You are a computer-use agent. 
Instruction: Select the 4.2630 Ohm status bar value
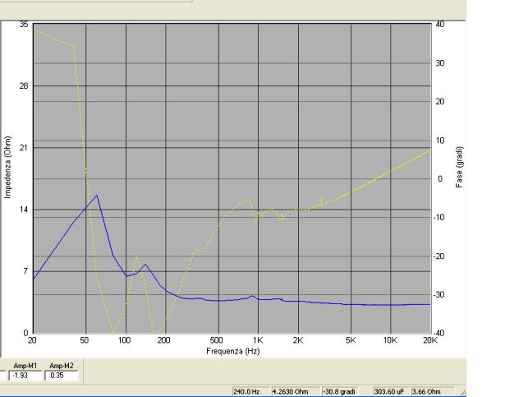[296, 392]
